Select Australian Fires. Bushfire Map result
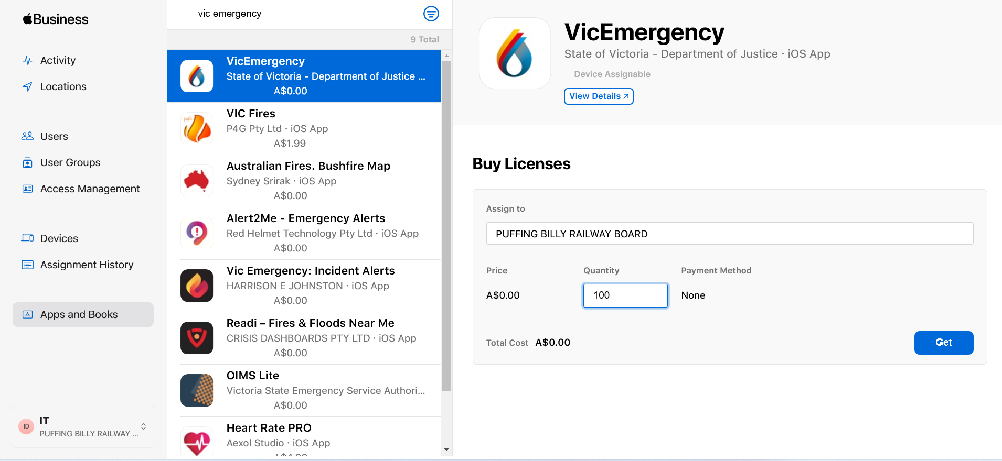Image resolution: width=1002 pixels, height=461 pixels. [x=304, y=181]
